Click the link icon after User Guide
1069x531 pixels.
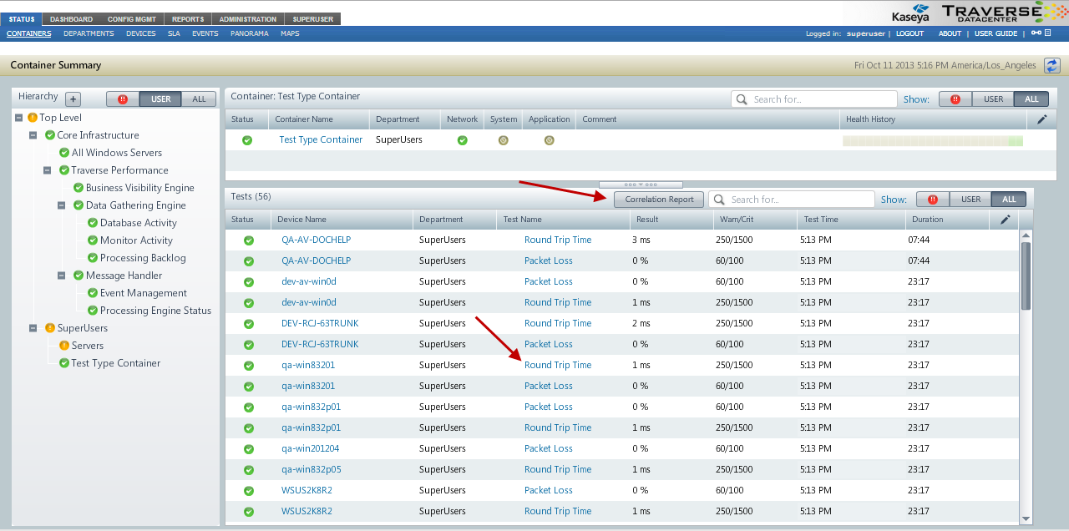[1036, 33]
